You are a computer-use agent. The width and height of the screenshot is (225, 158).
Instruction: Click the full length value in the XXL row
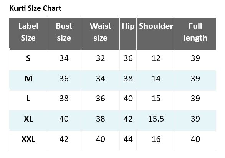coord(195,139)
